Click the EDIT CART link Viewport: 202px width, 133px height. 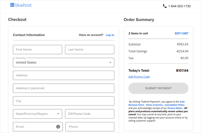[181, 33]
